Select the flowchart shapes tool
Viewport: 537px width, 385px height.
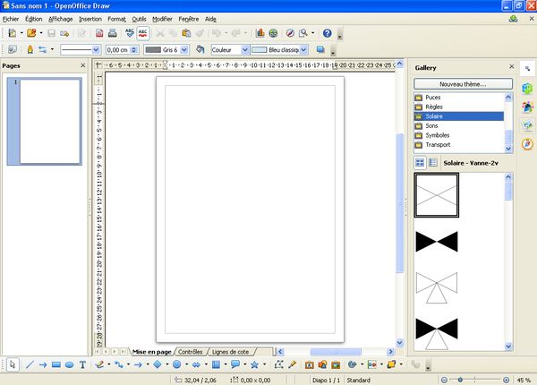tap(216, 364)
